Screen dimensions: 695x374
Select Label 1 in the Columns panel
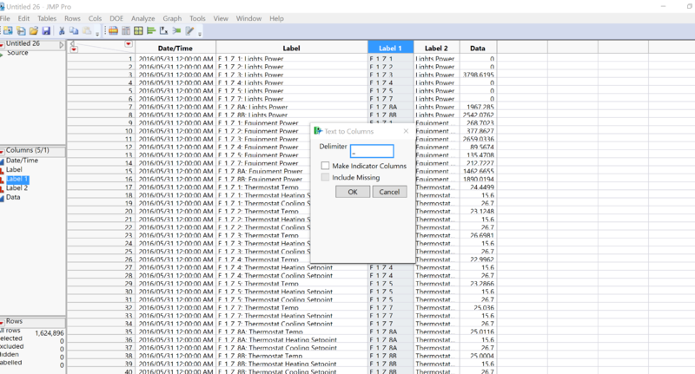[17, 179]
